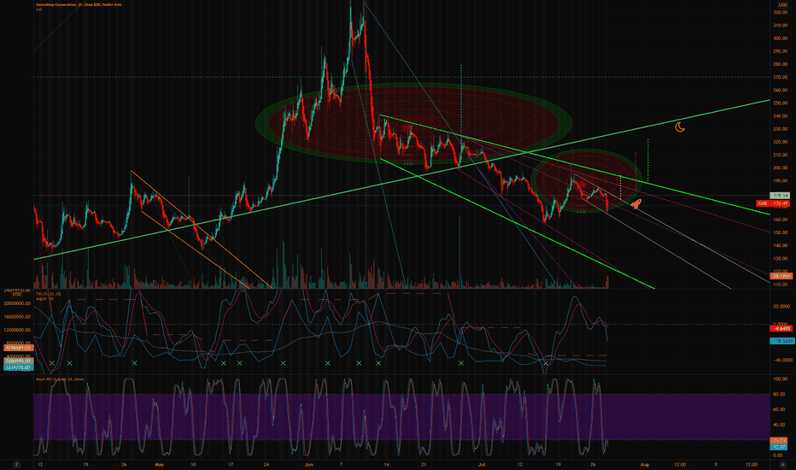The width and height of the screenshot is (796, 470).
Task: Click the round button at bottom-left of time axis
Action: pos(16,464)
